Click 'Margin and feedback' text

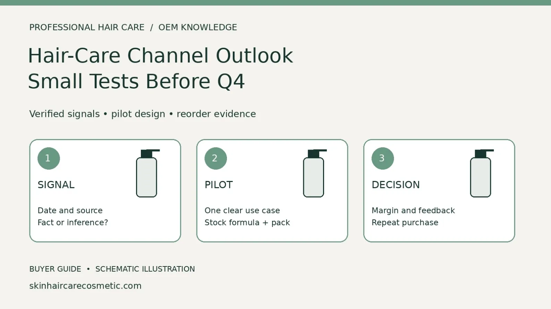point(413,210)
